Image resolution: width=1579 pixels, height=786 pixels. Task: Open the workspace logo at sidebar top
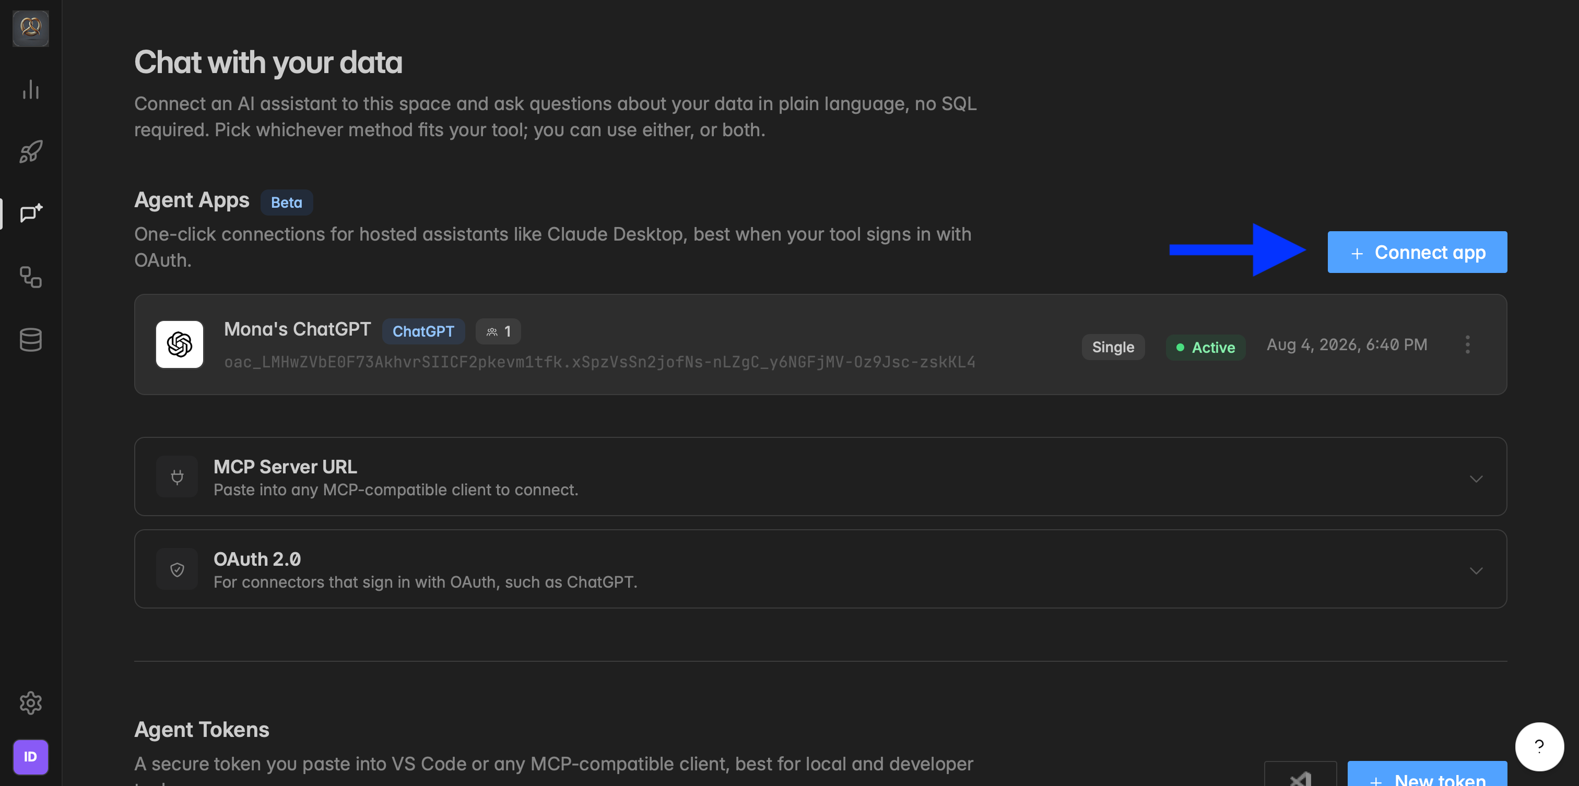(x=31, y=28)
